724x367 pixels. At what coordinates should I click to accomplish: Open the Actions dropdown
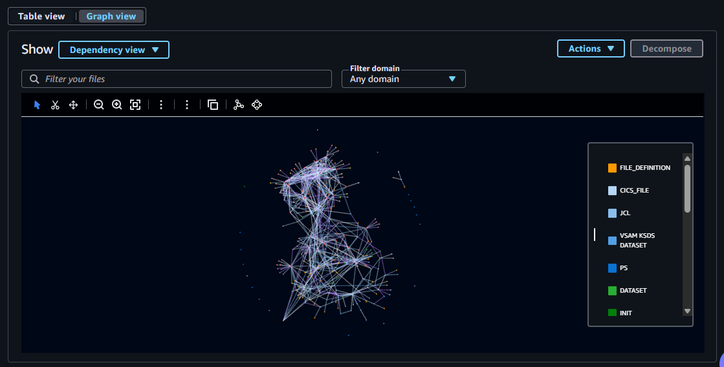pyautogui.click(x=591, y=48)
